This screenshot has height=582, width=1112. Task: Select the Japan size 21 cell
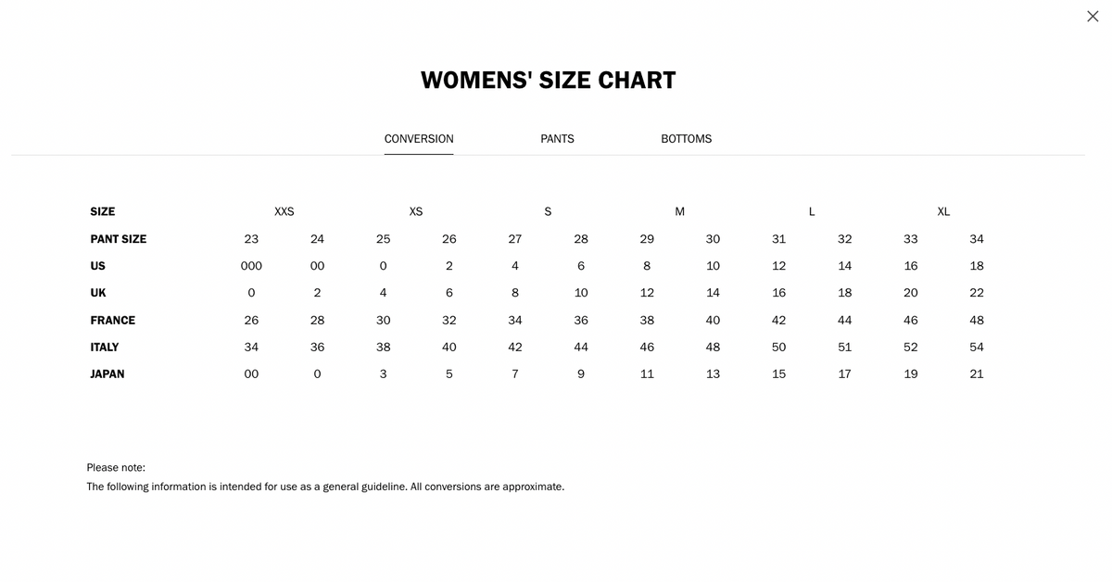[x=977, y=374]
